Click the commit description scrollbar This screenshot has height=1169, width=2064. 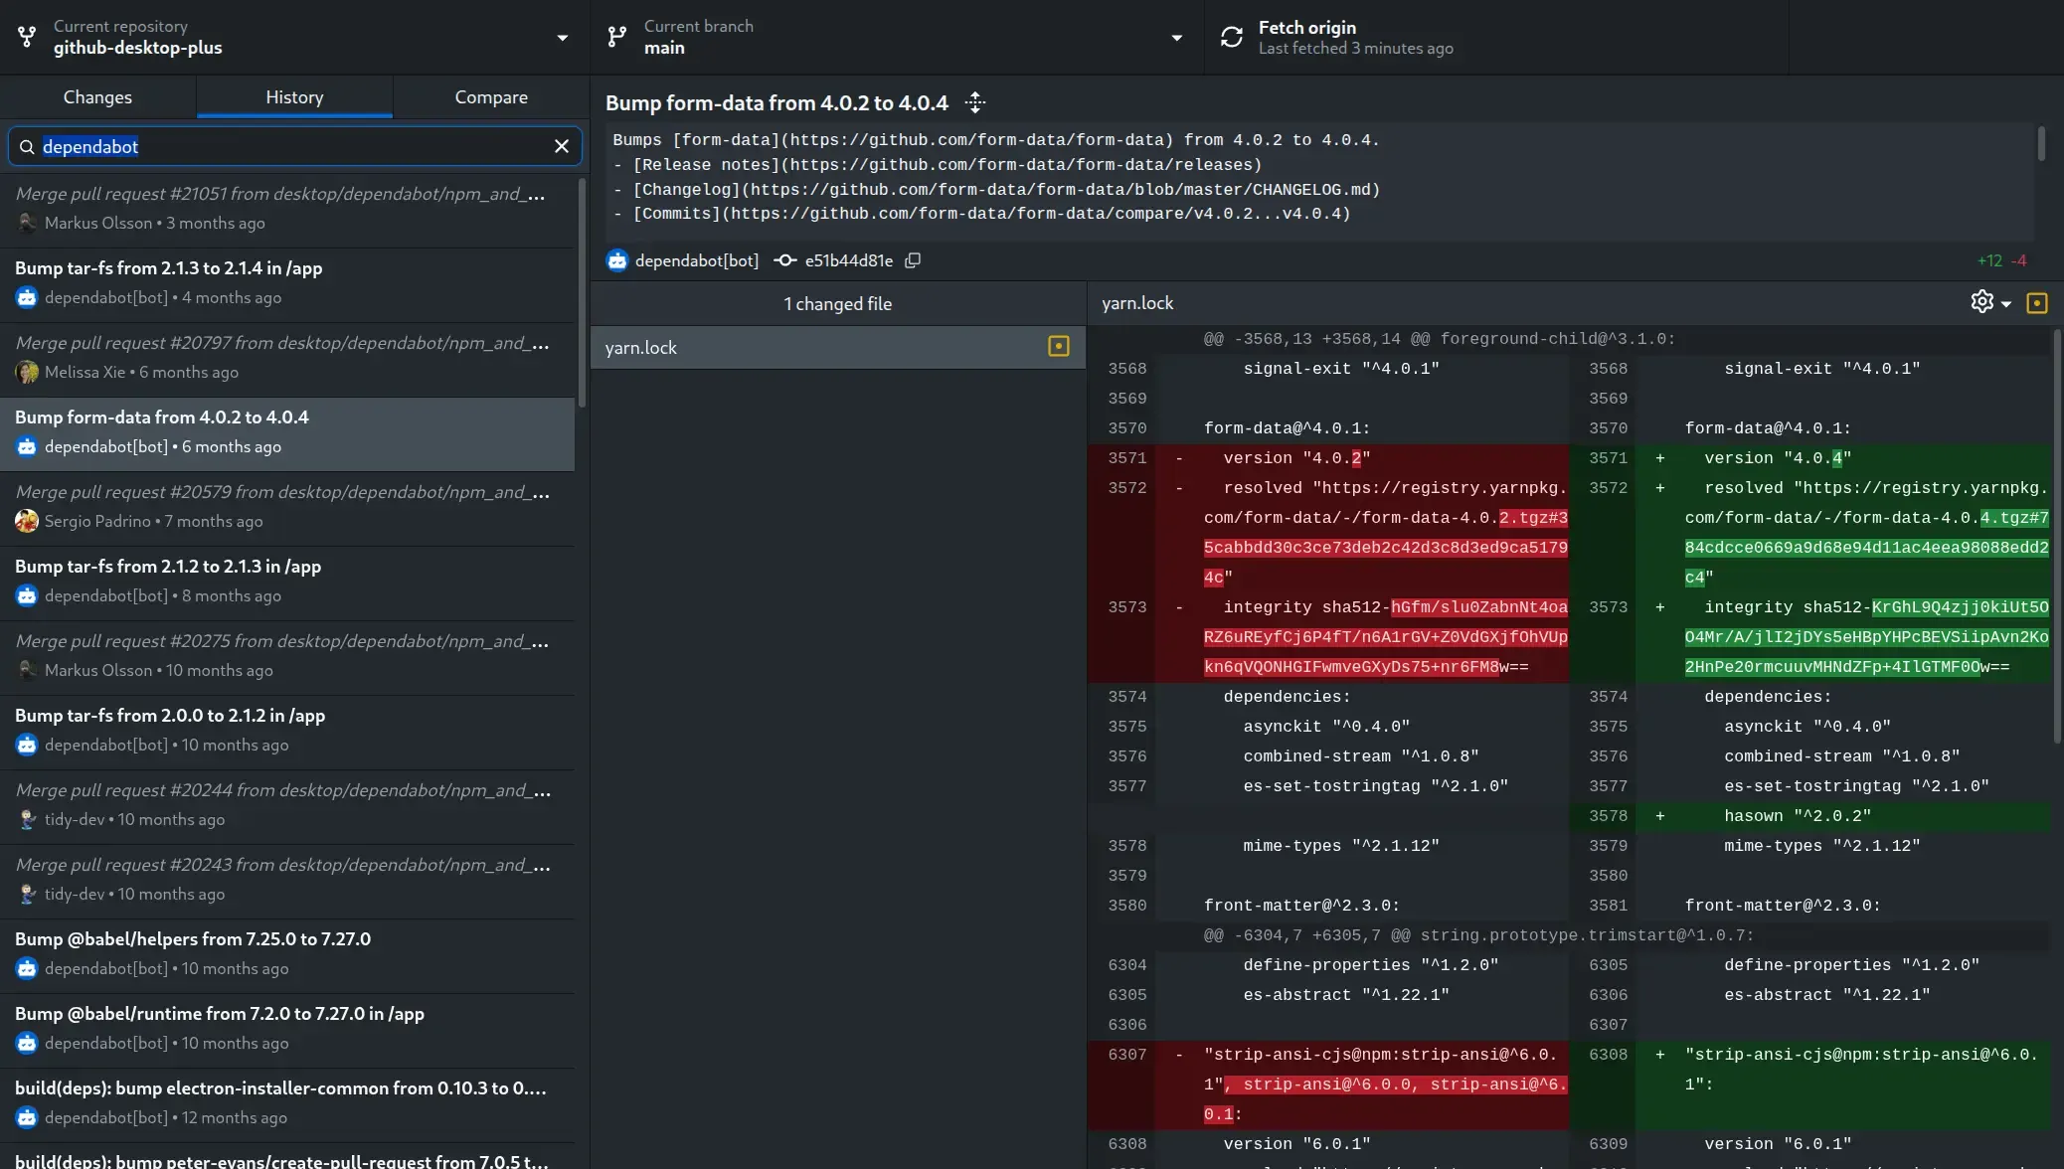(x=2041, y=143)
